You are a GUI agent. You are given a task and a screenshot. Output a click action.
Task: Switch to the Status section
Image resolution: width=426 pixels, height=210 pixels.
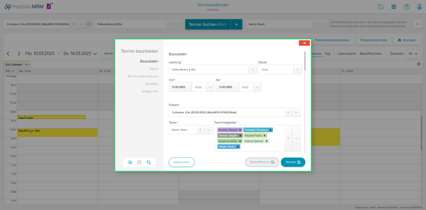click(154, 69)
